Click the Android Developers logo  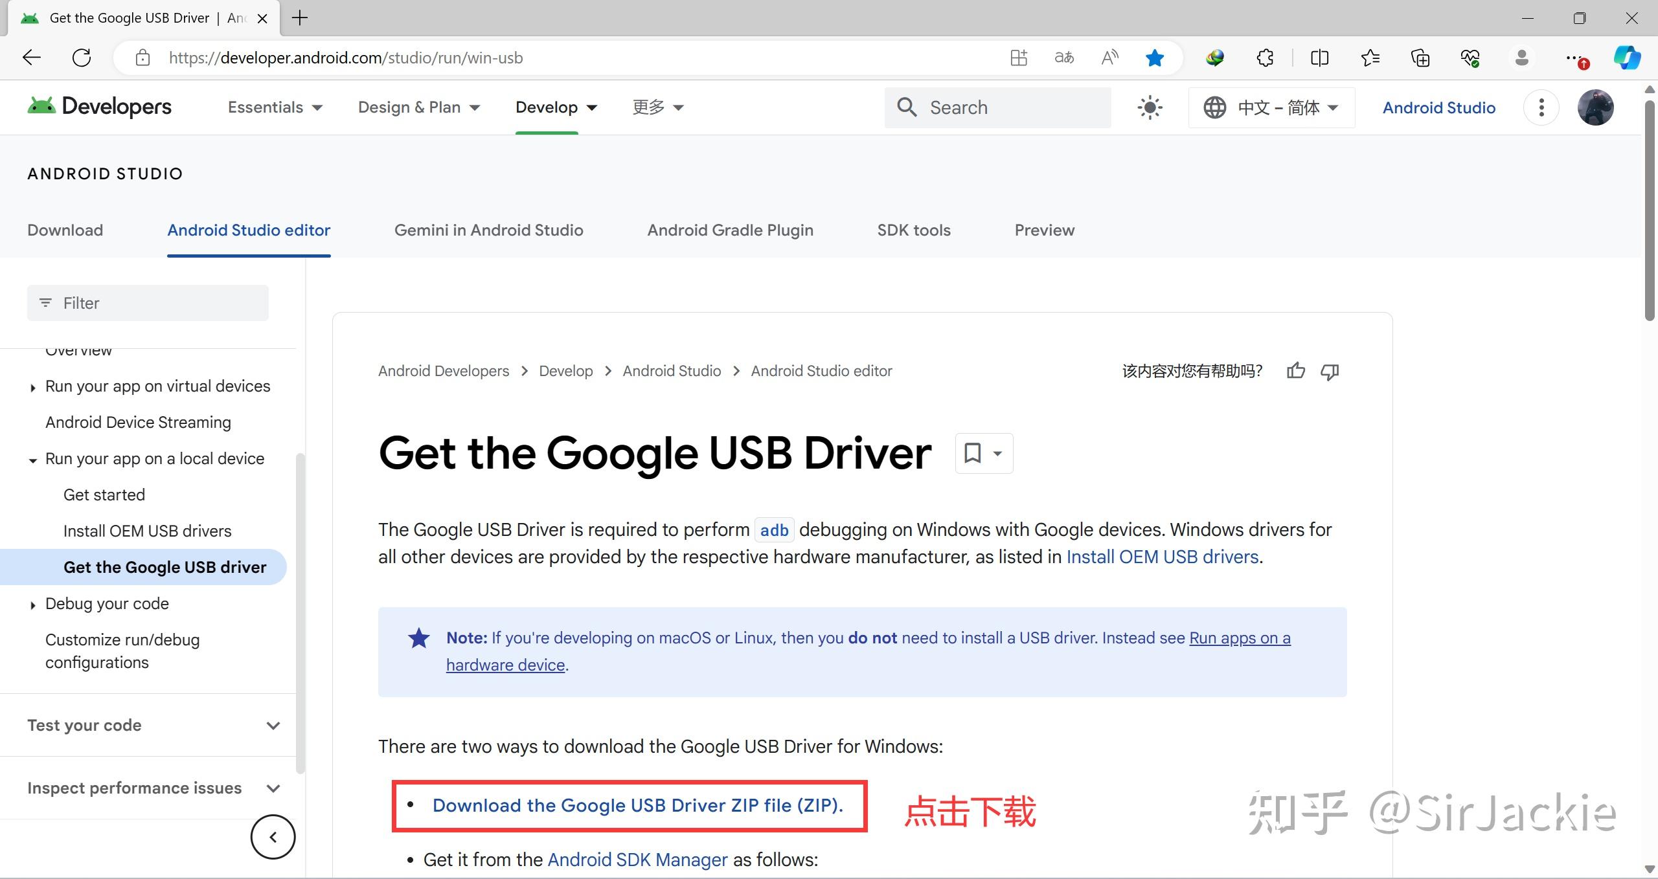click(99, 106)
